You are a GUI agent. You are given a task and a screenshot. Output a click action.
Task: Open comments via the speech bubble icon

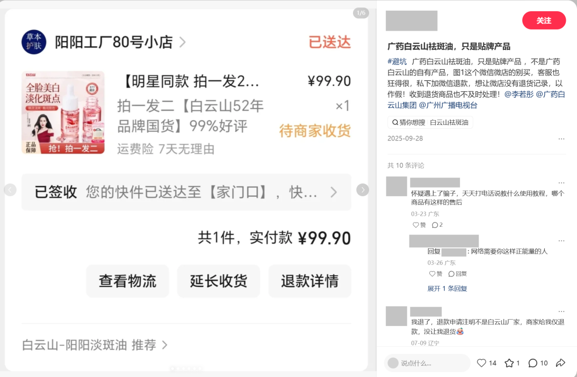tap(532, 363)
